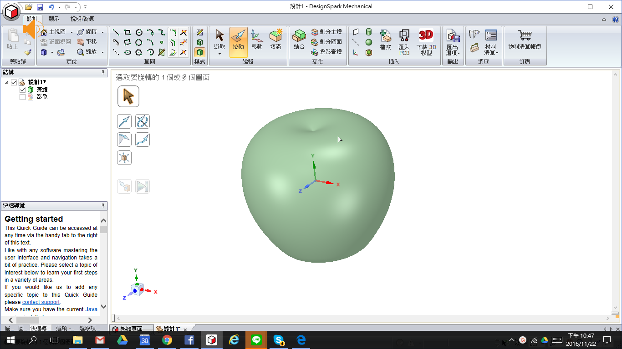Pin the 快速導覽 panel
Viewport: 622px width, 349px height.
click(103, 205)
